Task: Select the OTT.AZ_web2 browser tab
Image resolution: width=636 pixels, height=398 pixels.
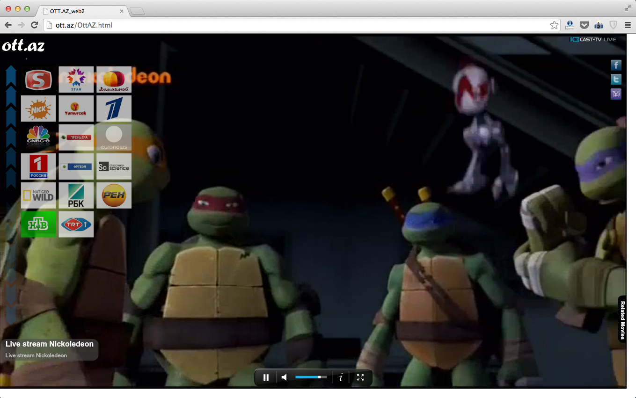Action: pos(82,11)
